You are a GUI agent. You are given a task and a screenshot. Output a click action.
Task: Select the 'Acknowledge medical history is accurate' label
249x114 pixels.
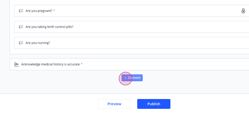pyautogui.click(x=51, y=64)
